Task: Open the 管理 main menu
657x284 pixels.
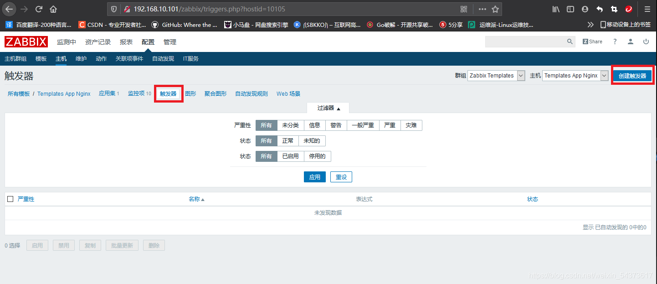Action: 170,42
